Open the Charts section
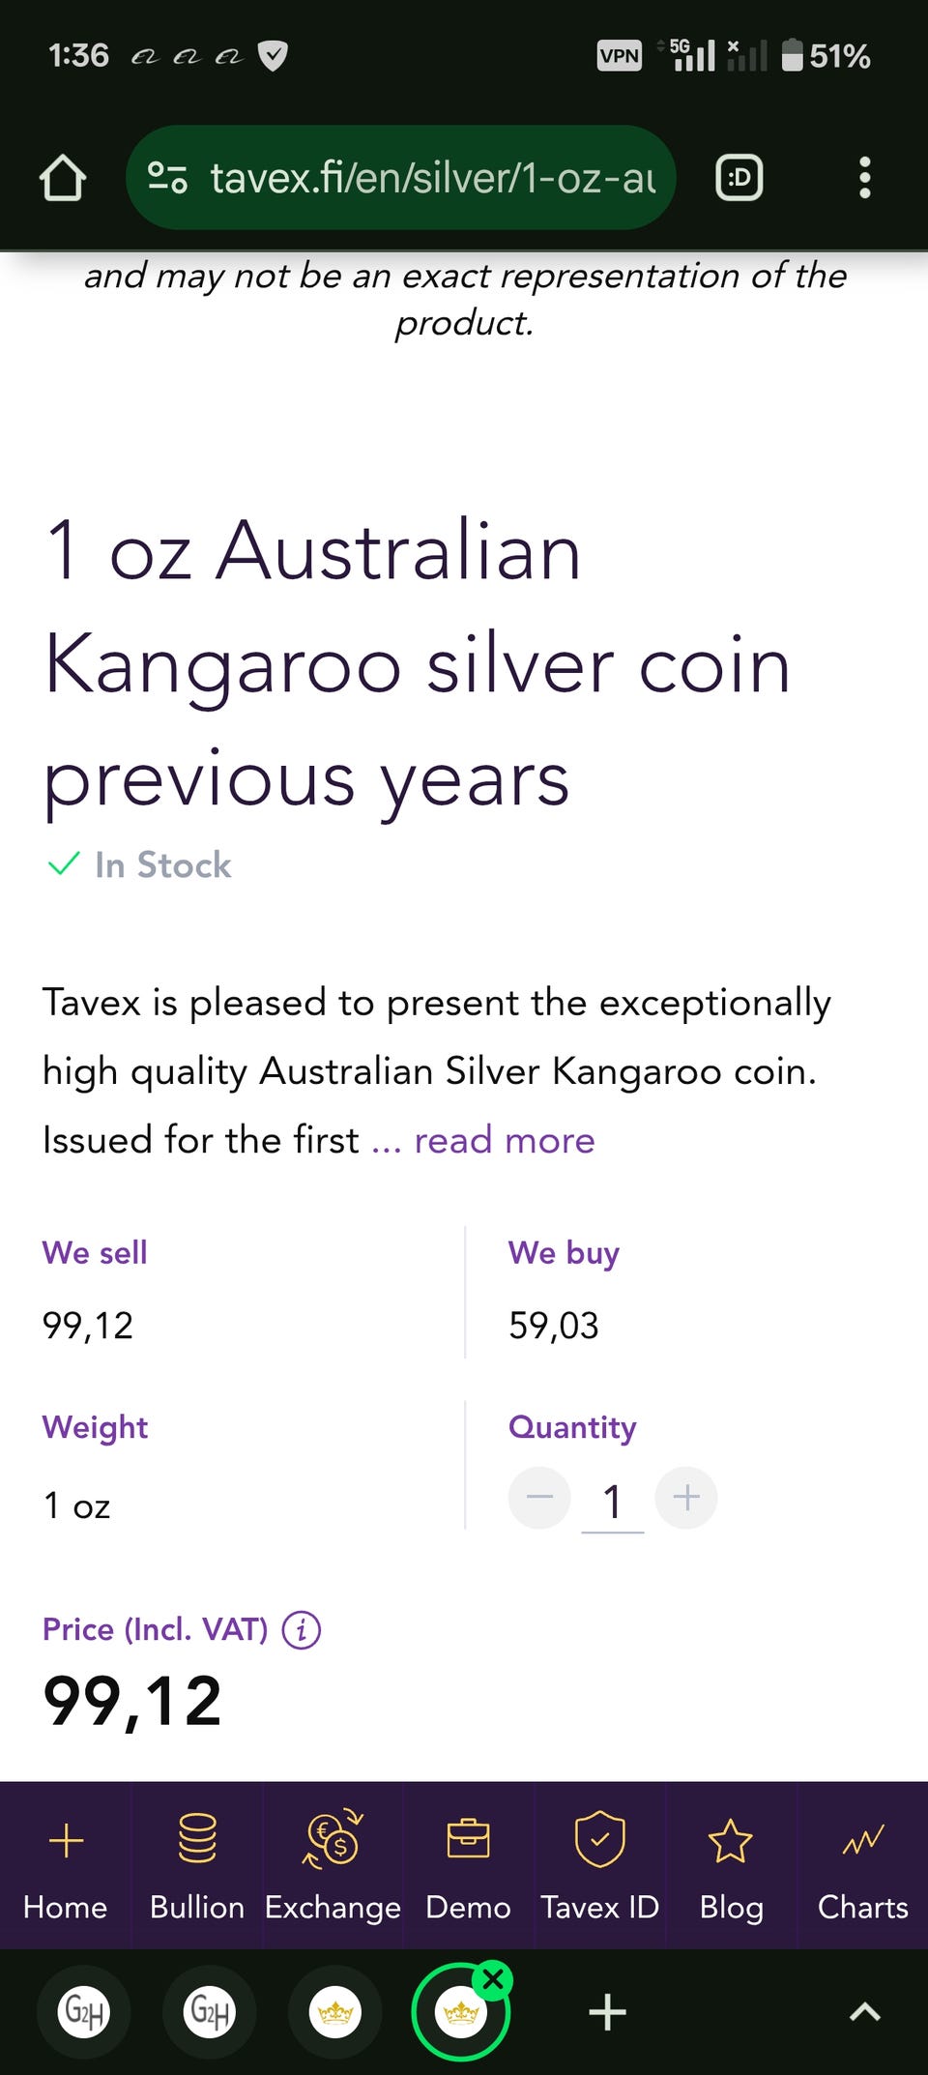 click(x=862, y=1865)
